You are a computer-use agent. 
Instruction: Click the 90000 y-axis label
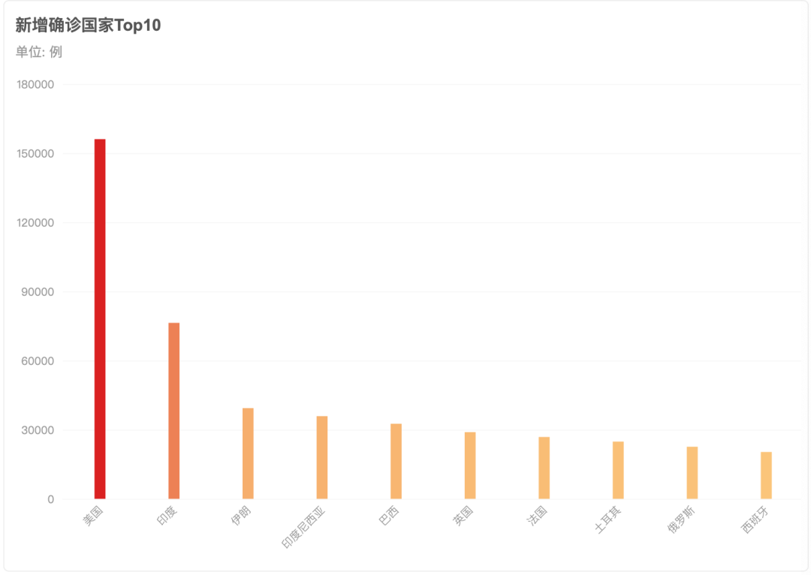coord(38,292)
